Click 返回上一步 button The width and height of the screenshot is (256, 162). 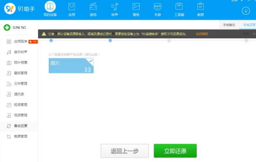click(125, 151)
